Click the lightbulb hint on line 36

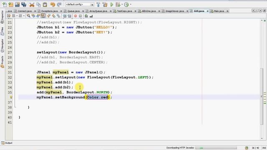tap(11, 97)
